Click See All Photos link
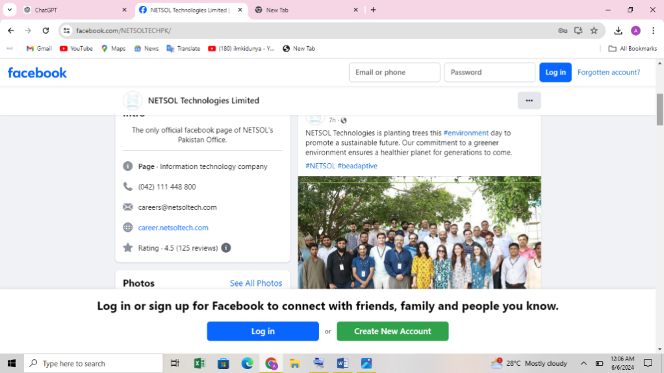 (256, 283)
